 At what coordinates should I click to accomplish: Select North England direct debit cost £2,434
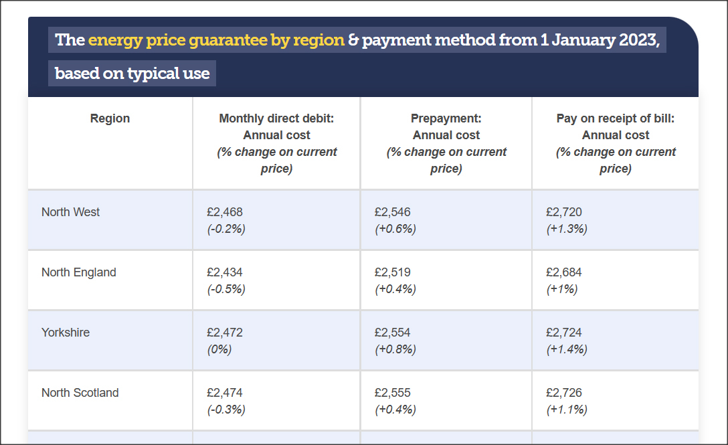(225, 272)
